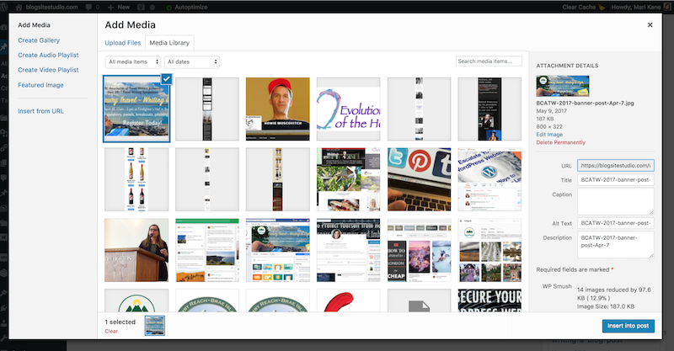Image resolution: width=674 pixels, height=351 pixels.
Task: Click Insert into post button
Action: (628, 326)
